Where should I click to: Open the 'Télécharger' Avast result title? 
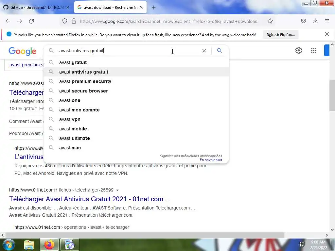pyautogui.click(x=26, y=92)
